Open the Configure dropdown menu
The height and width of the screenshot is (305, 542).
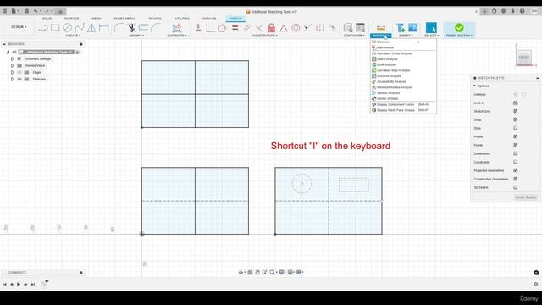pos(354,36)
